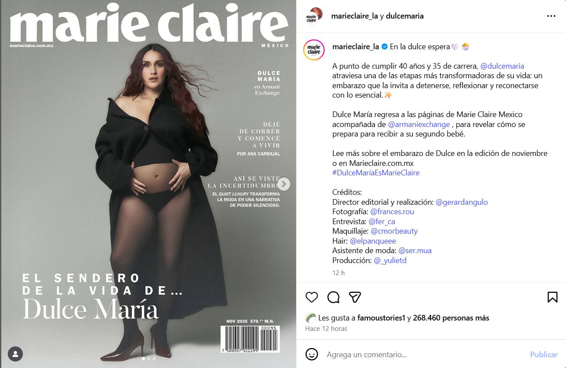
Task: Go to next photo with carousel arrow
Action: (284, 184)
